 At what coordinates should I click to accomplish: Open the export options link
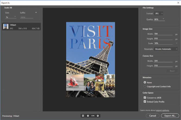(x=163, y=110)
